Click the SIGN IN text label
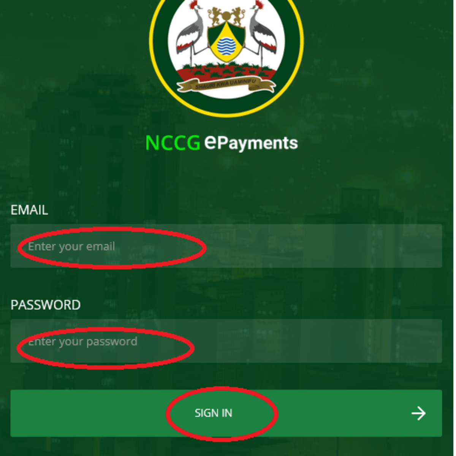Screen dimensions: 456x456 (214, 413)
